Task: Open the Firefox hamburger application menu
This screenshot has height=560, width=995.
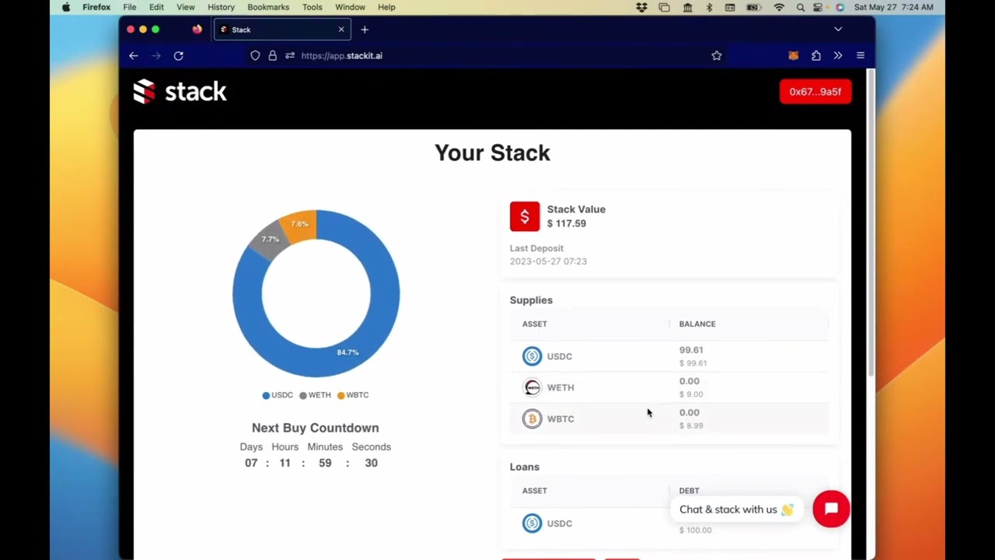Action: 861,55
